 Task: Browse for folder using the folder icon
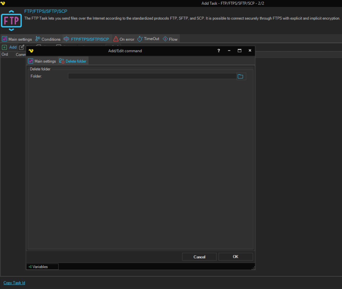[x=241, y=76]
